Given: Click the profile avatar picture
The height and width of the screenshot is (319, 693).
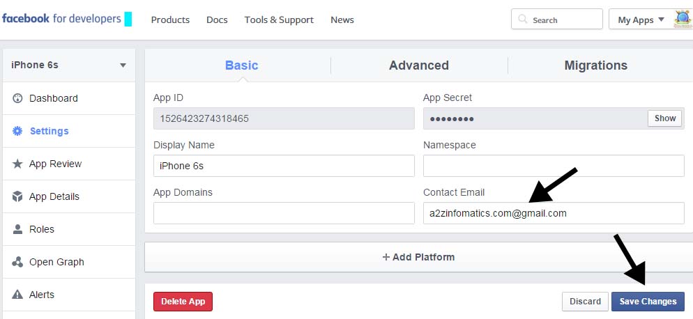Looking at the screenshot, I should click(x=683, y=19).
